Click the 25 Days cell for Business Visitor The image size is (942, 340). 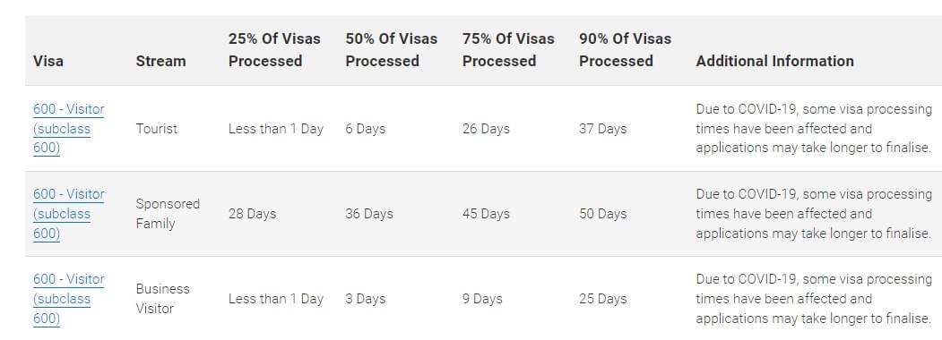602,299
